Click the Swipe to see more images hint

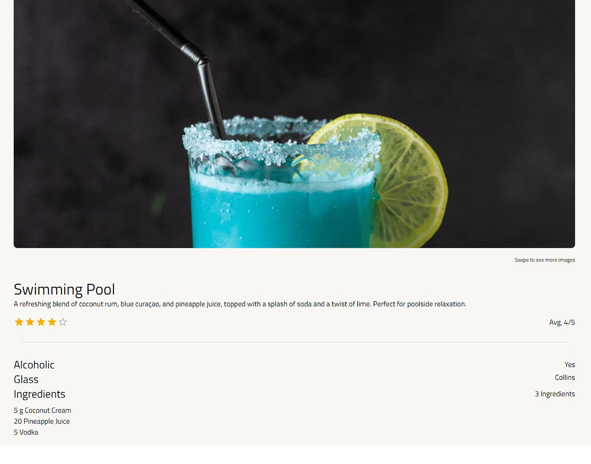[x=545, y=260]
